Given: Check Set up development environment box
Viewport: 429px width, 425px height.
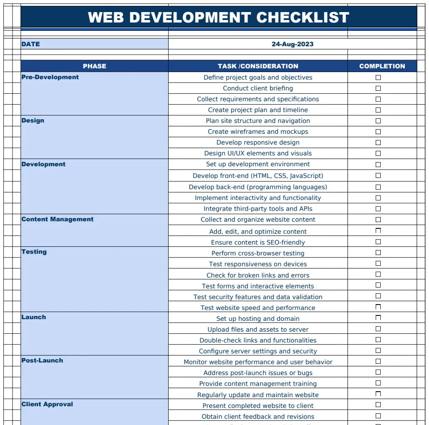Looking at the screenshot, I should [x=378, y=165].
